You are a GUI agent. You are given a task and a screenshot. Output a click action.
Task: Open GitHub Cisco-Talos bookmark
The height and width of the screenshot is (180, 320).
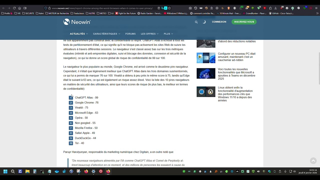[x=281, y=13]
